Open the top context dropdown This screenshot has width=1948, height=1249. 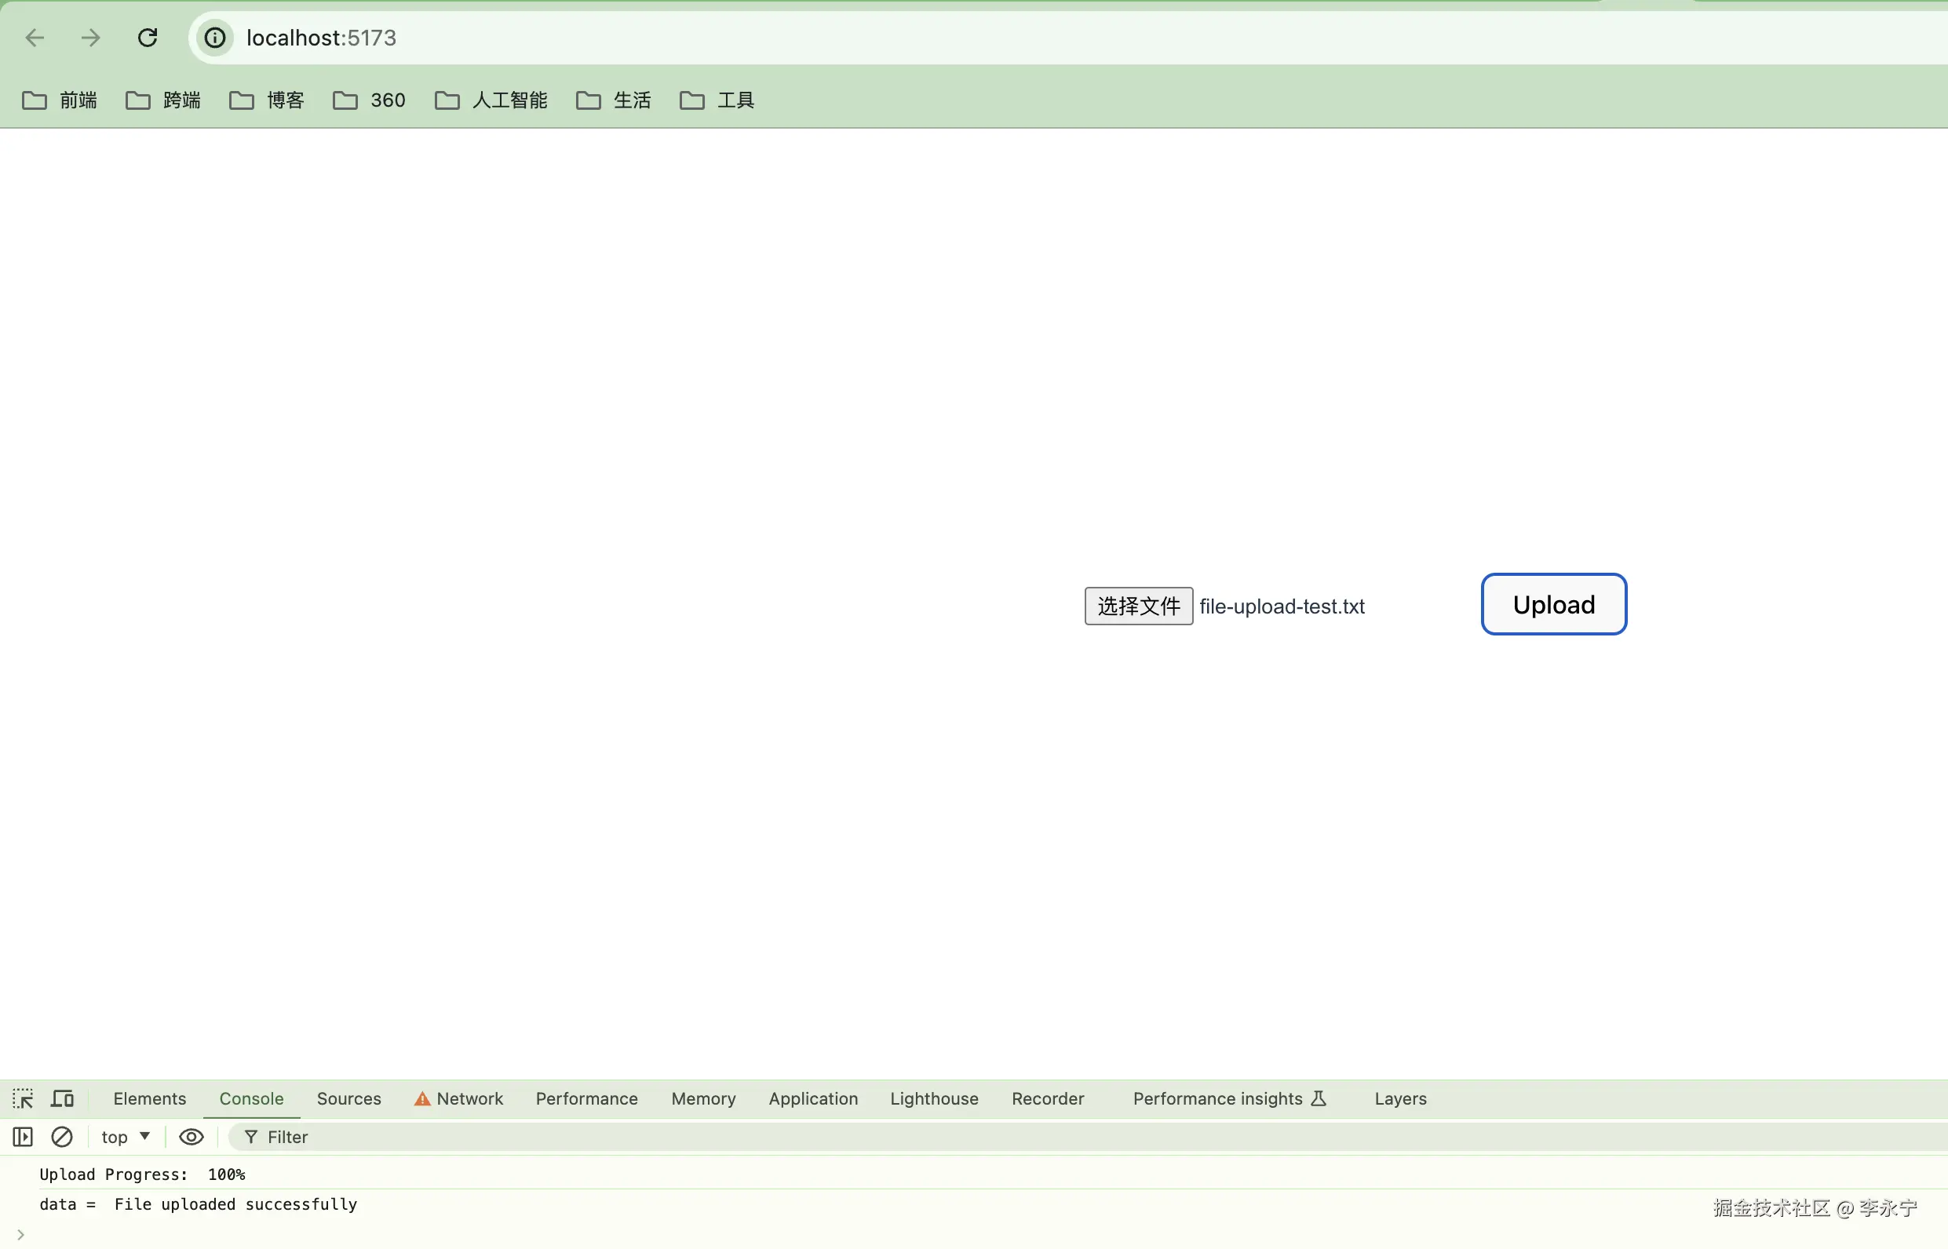[x=125, y=1137]
